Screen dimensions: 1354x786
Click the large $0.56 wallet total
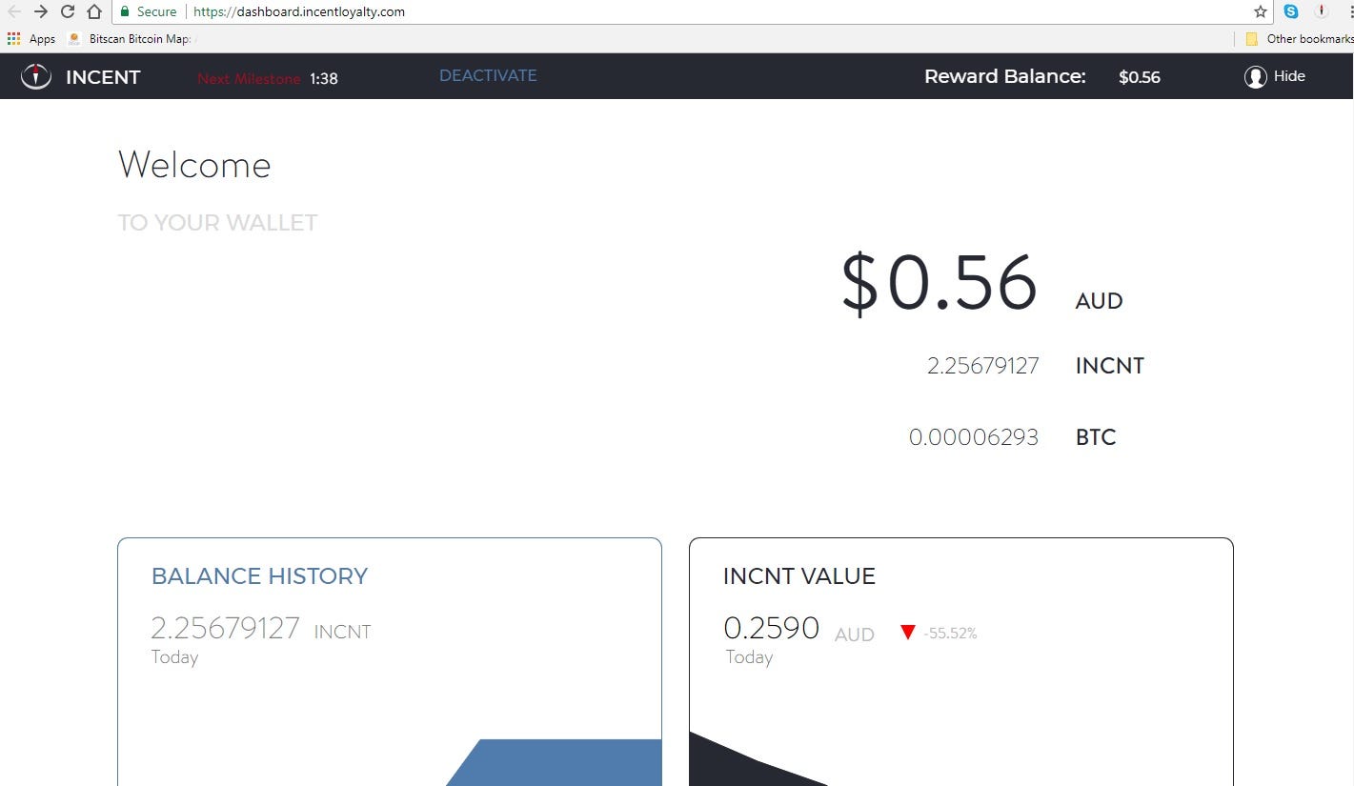939,283
